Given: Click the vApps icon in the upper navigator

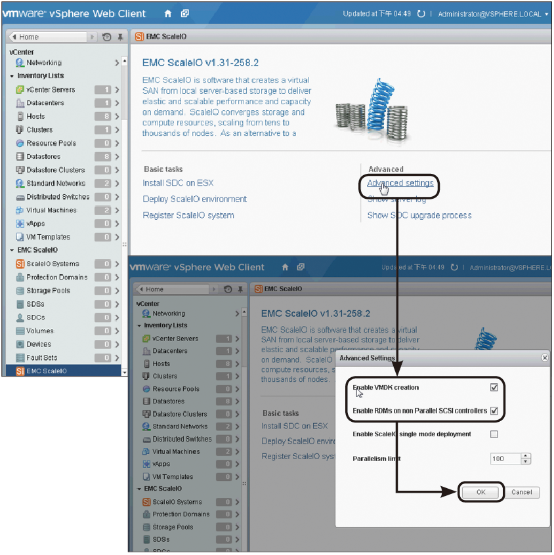Looking at the screenshot, I should [x=20, y=224].
